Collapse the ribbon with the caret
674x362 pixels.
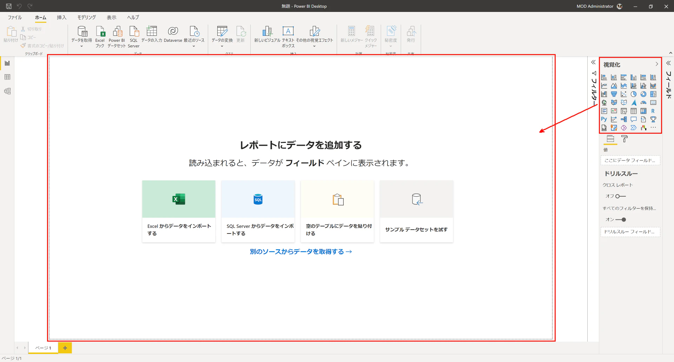(671, 53)
